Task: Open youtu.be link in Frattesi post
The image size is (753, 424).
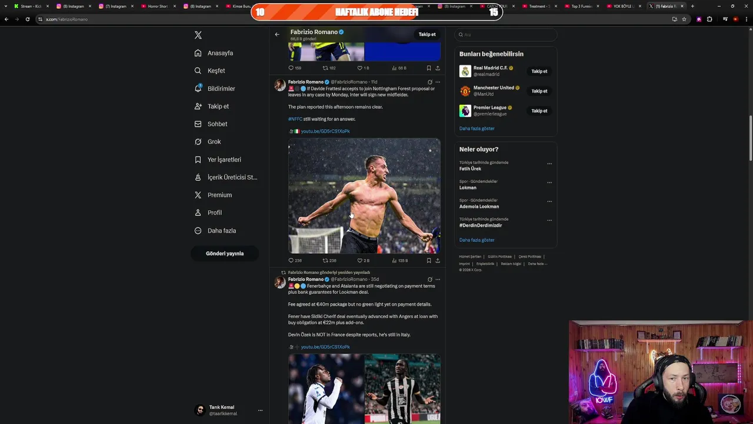Action: point(325,131)
